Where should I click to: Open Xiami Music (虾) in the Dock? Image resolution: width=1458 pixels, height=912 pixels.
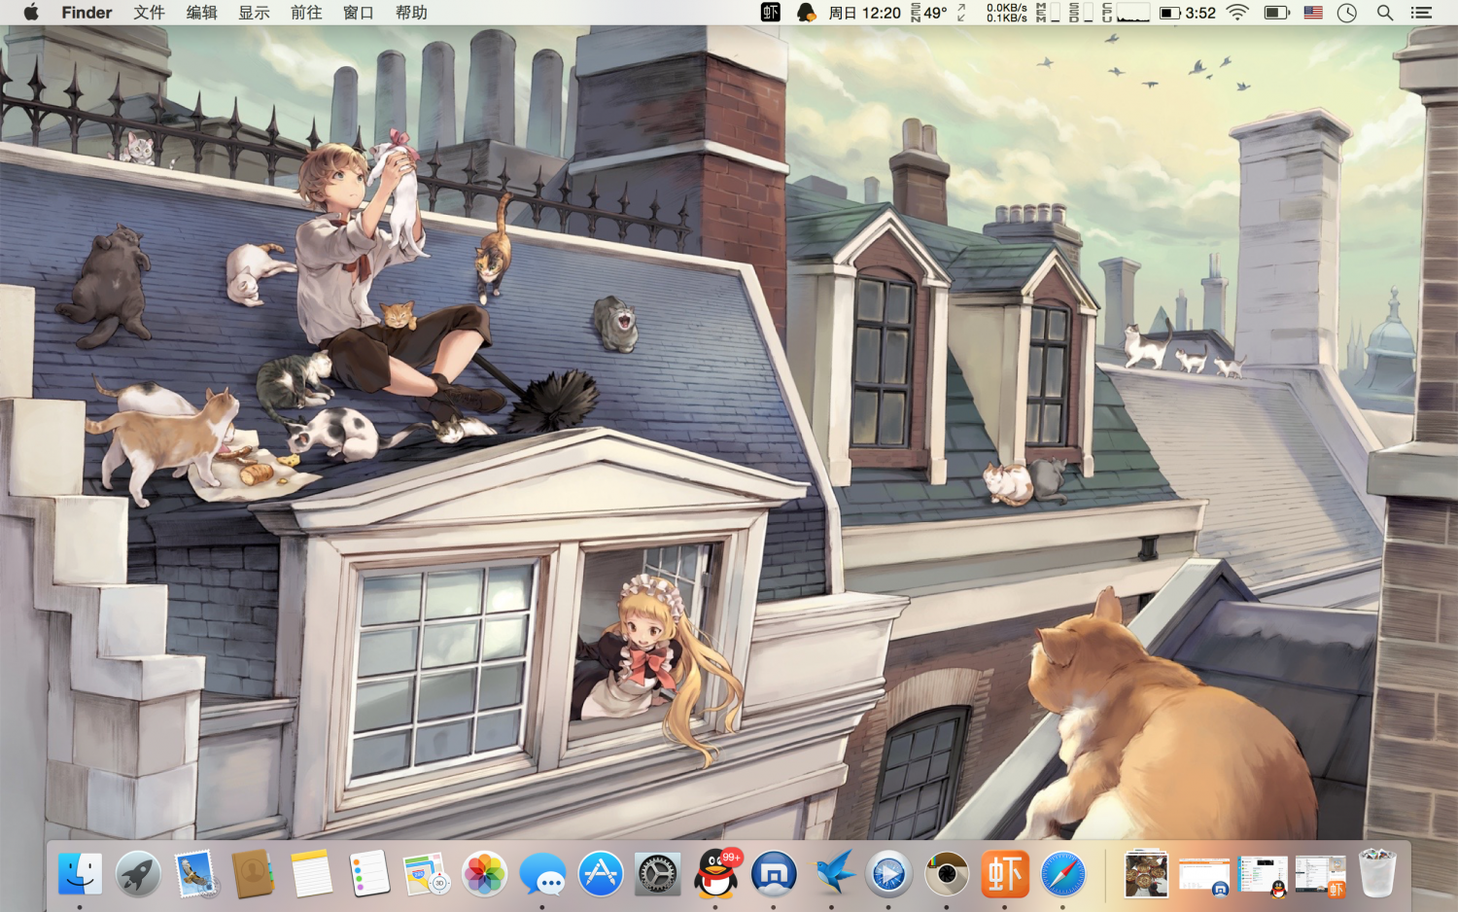click(x=1005, y=873)
